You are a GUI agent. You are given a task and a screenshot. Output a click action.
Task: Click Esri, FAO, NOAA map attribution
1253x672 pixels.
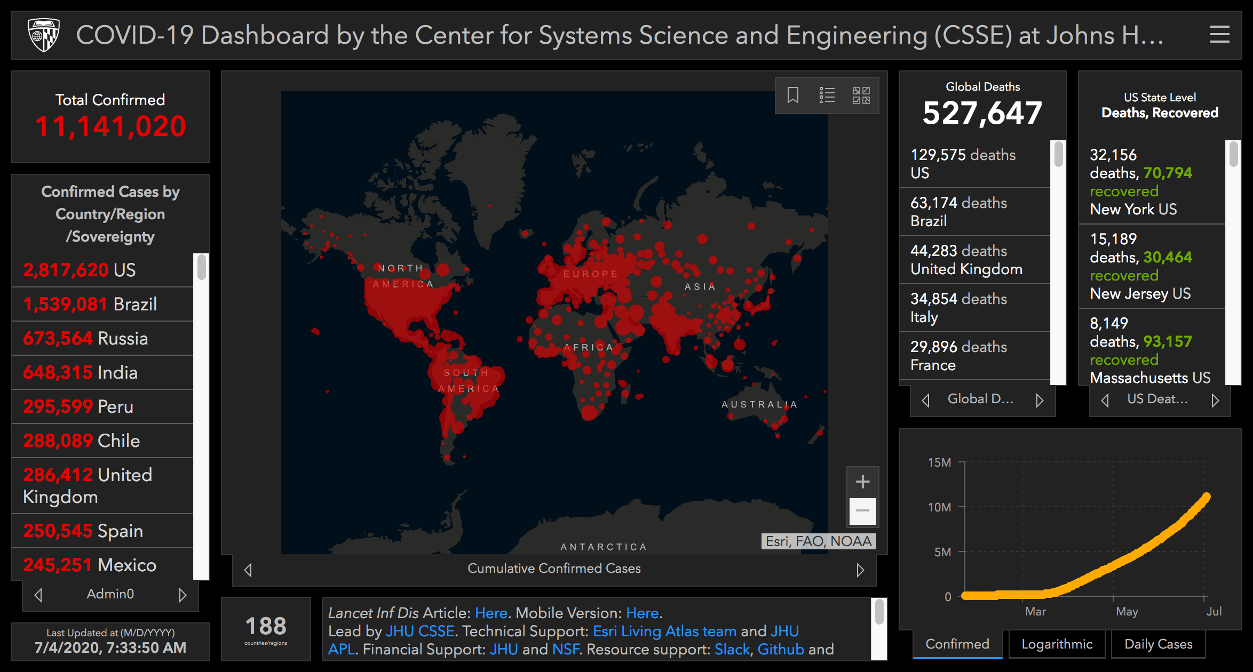coord(819,541)
